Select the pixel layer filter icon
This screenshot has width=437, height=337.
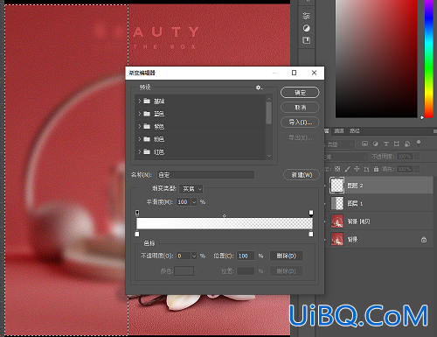click(364, 144)
